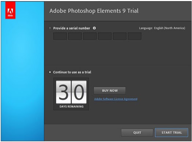Select the Continue to use as a trial radio button
192x142 pixels.
point(50,72)
